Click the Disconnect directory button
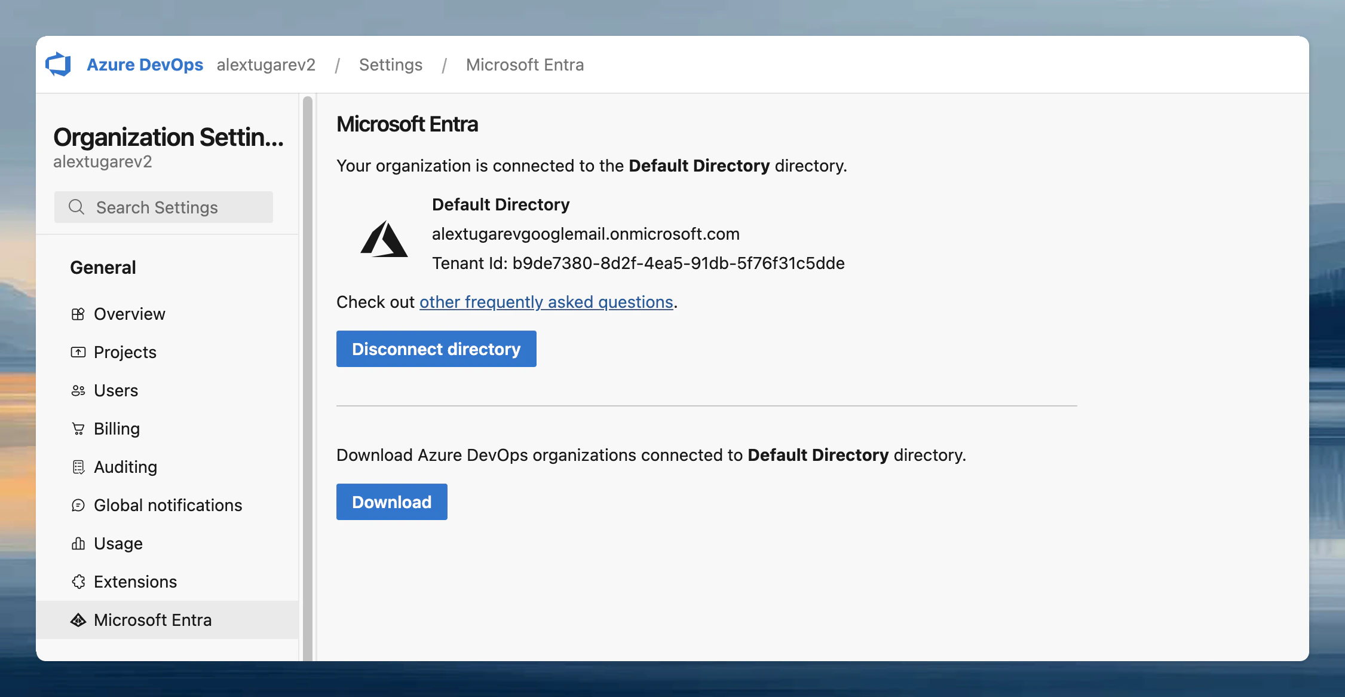Image resolution: width=1345 pixels, height=697 pixels. point(436,348)
